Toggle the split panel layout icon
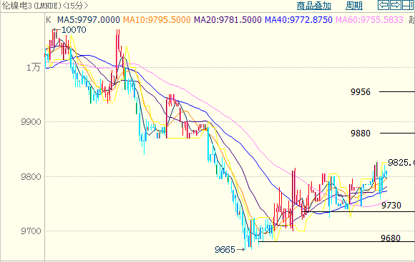The image size is (415, 262). coord(408,5)
